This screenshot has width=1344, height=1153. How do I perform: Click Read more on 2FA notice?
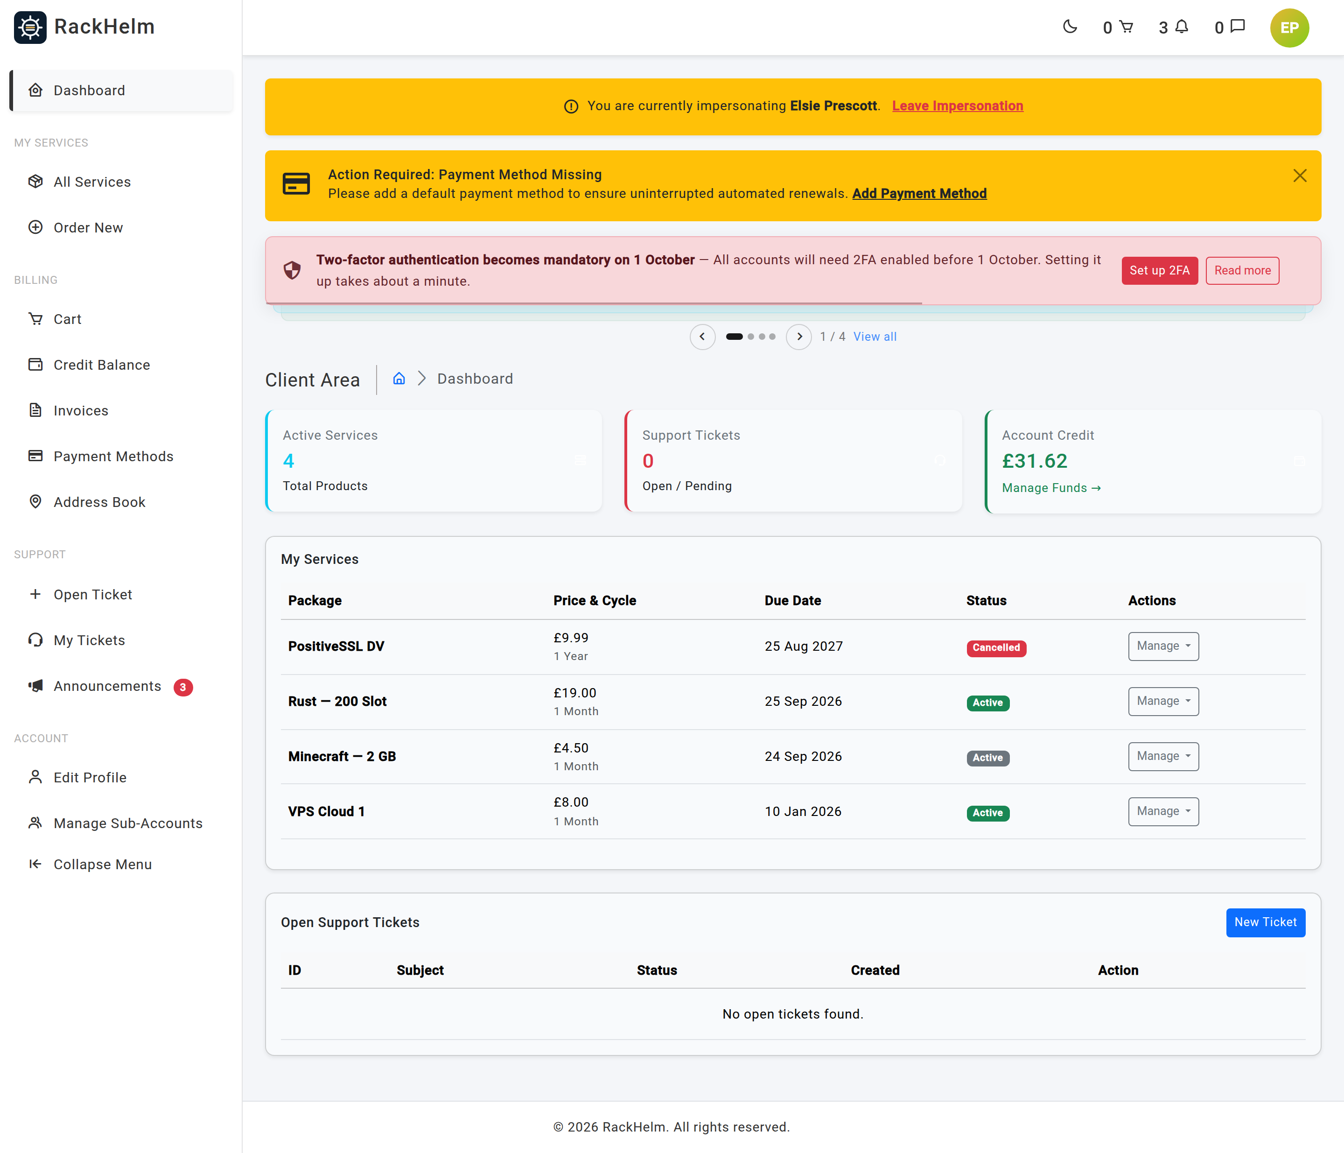point(1242,271)
